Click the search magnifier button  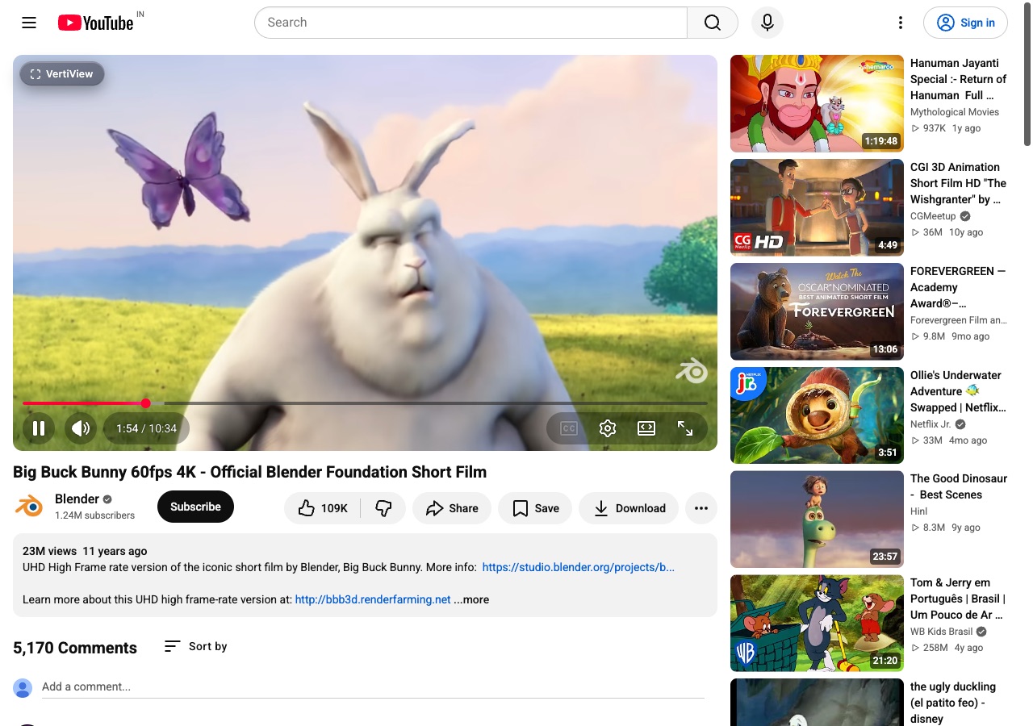click(x=712, y=23)
